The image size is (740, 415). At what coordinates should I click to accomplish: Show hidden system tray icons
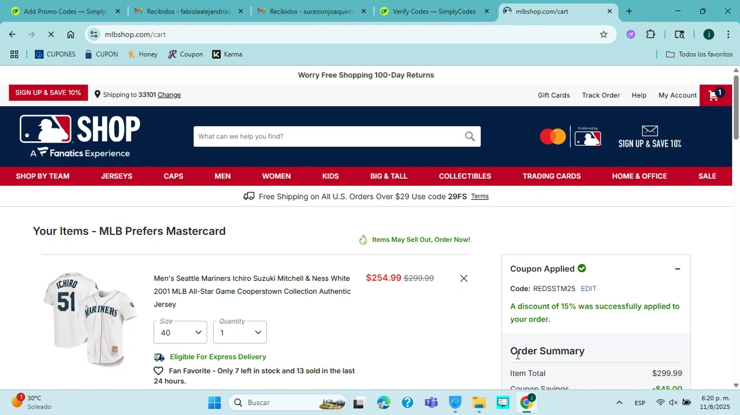coord(619,403)
